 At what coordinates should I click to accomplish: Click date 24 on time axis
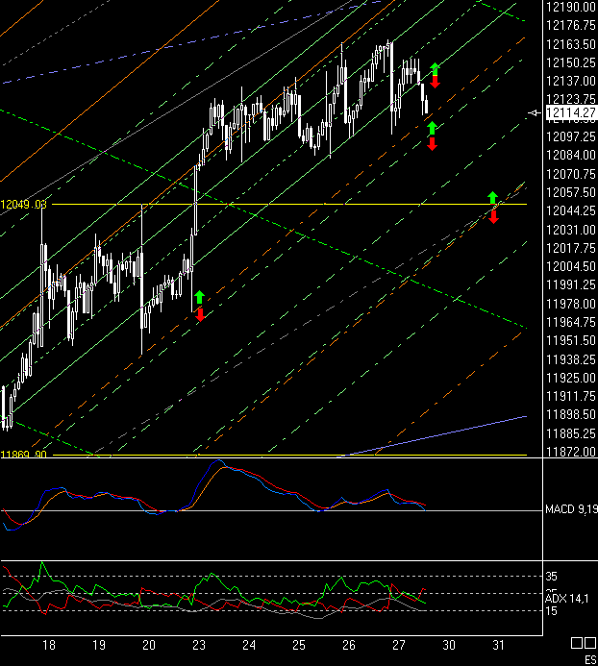coord(249,645)
